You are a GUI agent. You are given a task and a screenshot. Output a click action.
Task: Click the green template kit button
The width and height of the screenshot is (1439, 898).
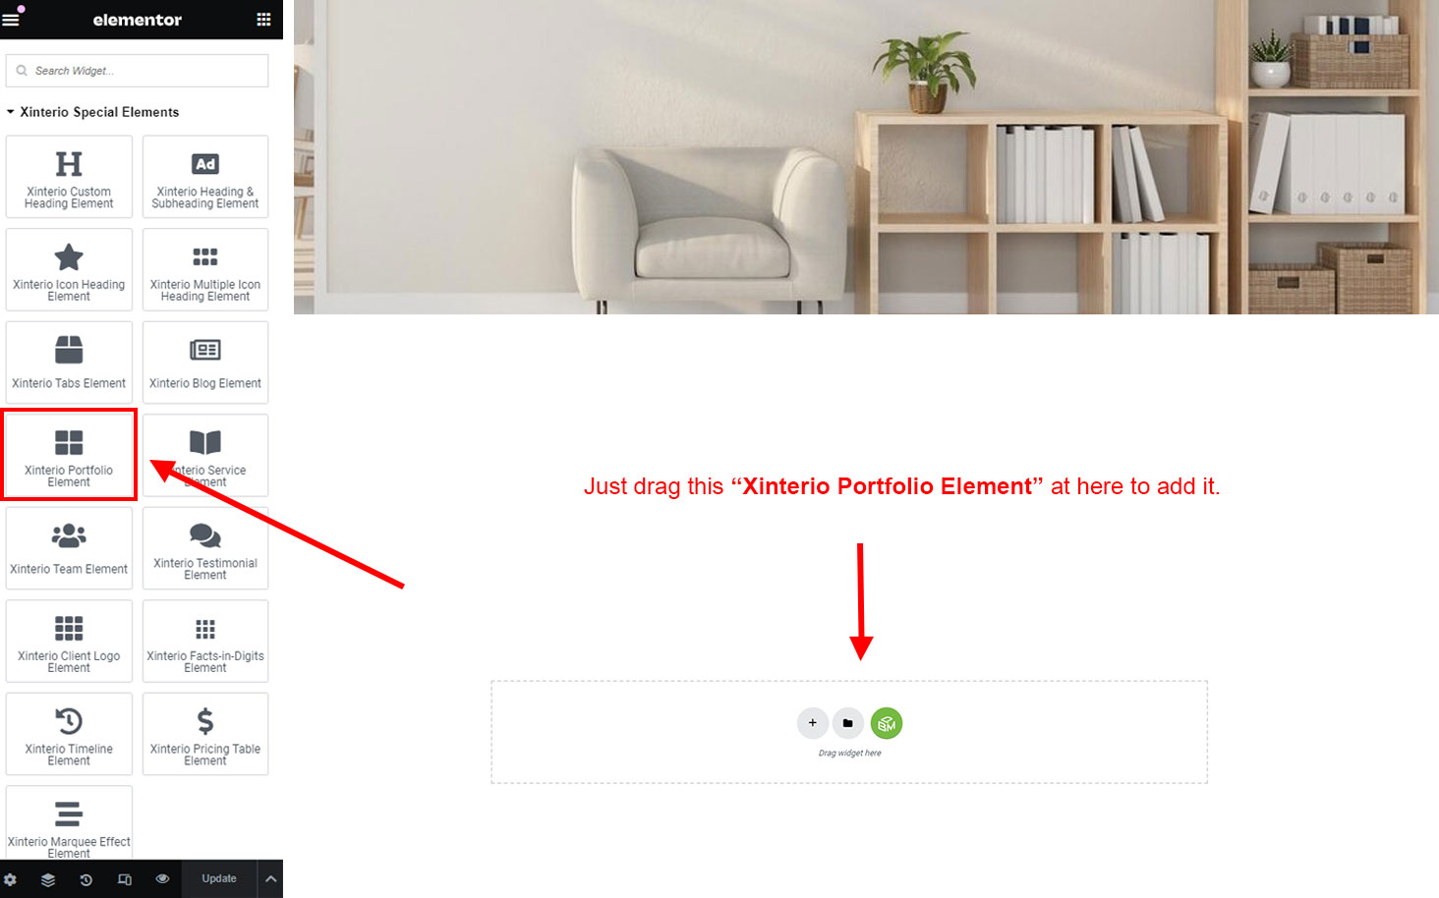(887, 723)
